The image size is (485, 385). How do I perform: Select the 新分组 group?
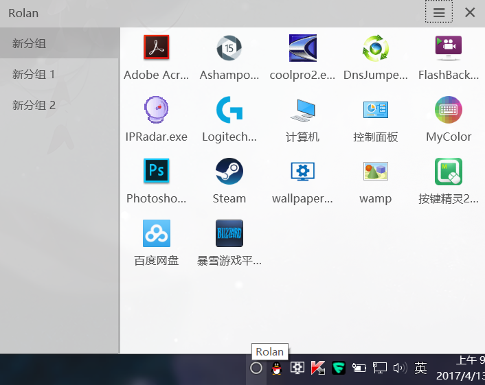(x=59, y=43)
